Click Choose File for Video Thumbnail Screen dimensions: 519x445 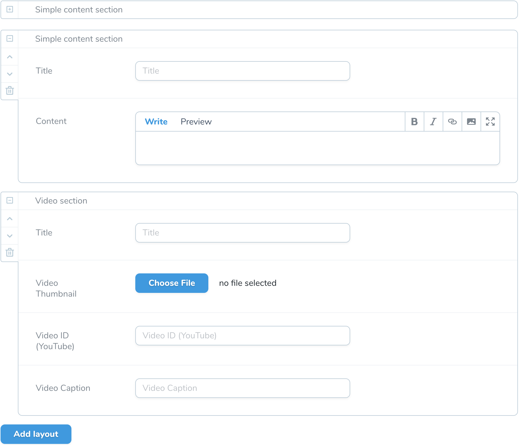click(172, 283)
